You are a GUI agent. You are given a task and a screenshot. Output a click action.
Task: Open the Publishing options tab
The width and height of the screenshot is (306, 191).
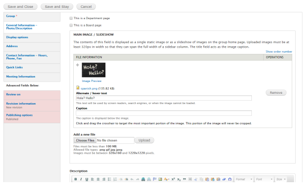pos(32,117)
